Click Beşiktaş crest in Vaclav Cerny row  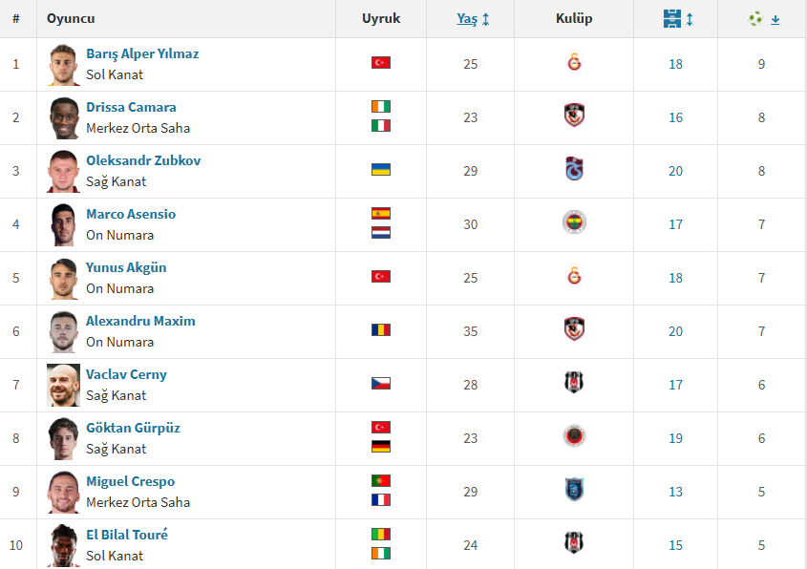click(574, 384)
